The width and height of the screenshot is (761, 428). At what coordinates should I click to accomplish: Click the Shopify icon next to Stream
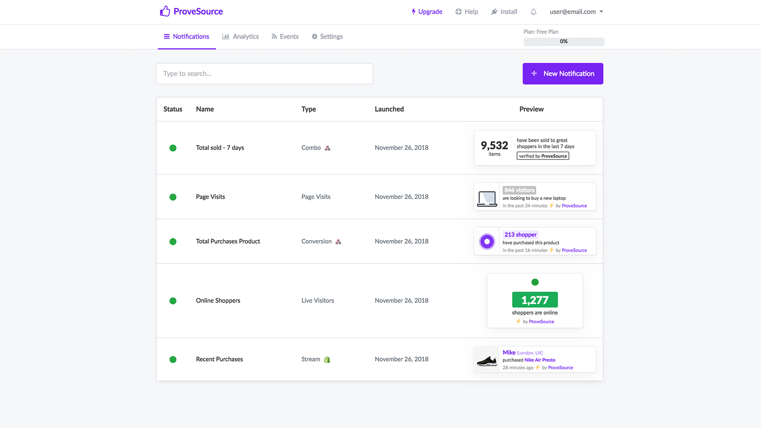327,360
